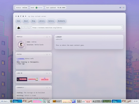Click the 'location: Netherlands' profile line

[35, 45]
